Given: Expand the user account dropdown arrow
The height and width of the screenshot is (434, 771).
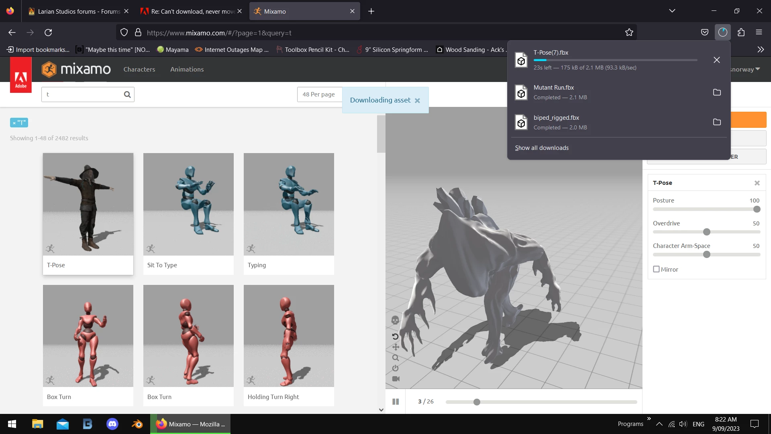Looking at the screenshot, I should (x=758, y=69).
